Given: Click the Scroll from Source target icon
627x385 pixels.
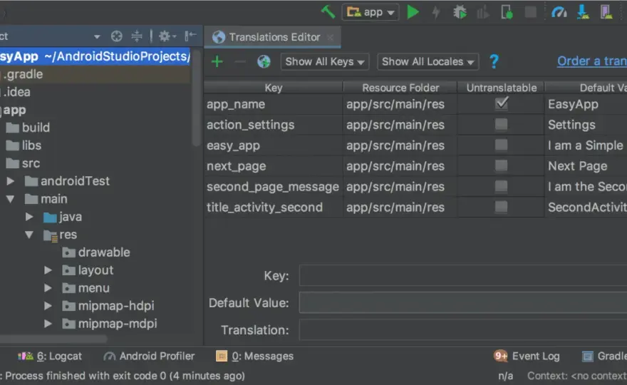Looking at the screenshot, I should pyautogui.click(x=116, y=36).
